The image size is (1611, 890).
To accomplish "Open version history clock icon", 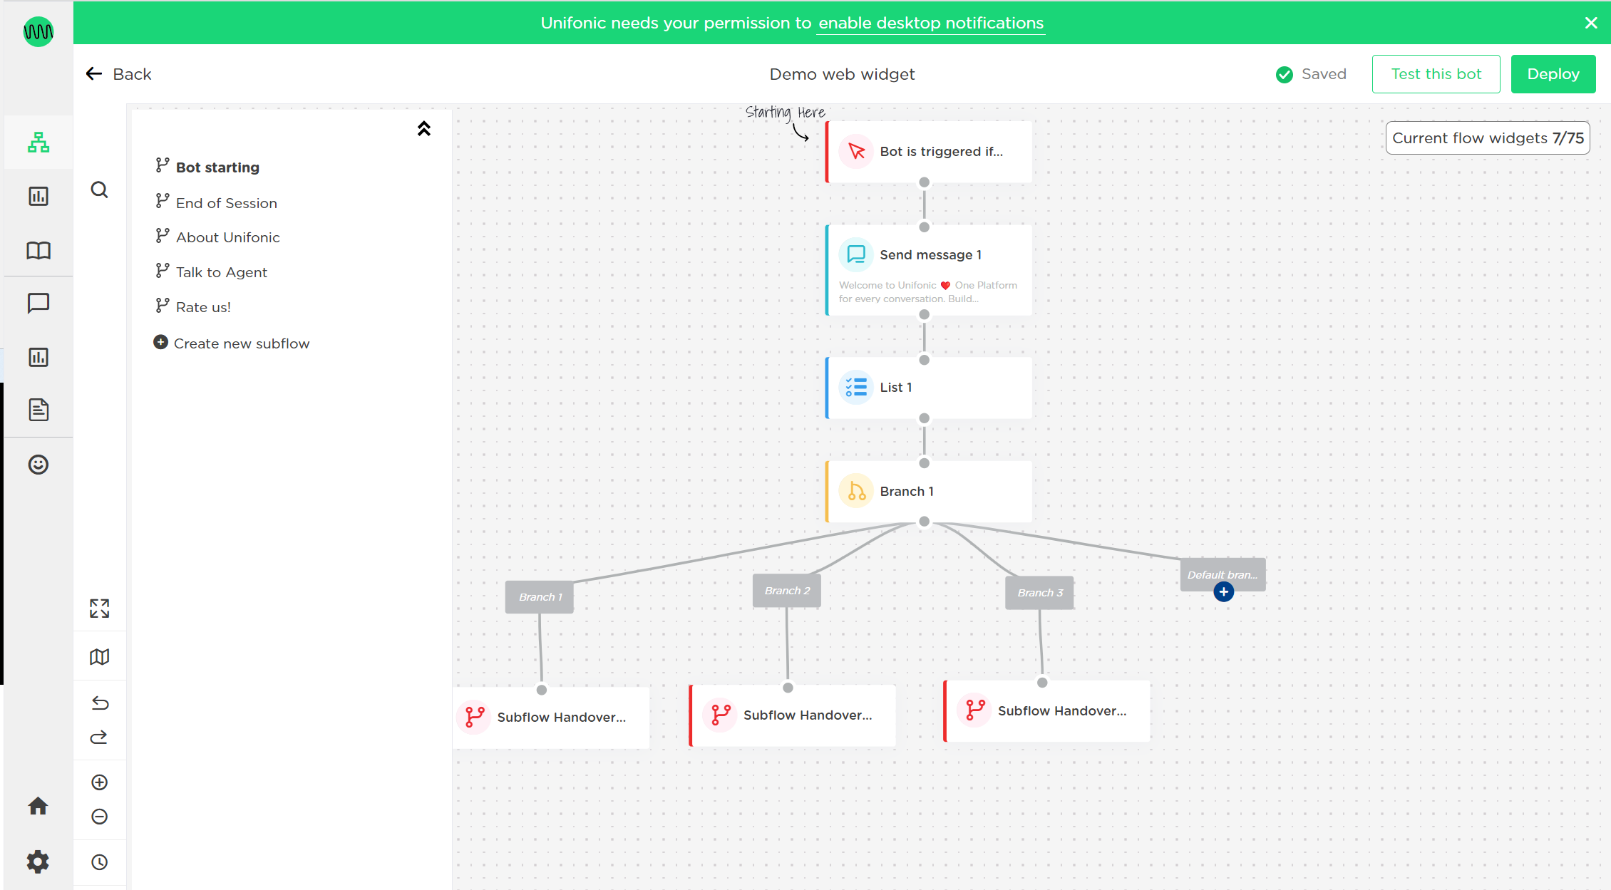I will [100, 862].
